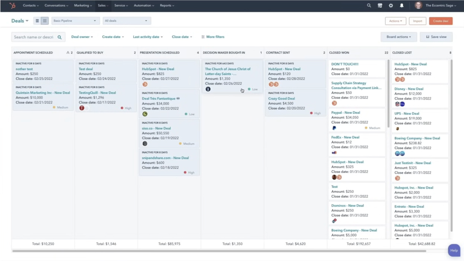Viewport: 464px width, 261px height.
Task: Click the board horizontal scrollbar
Action: pyautogui.click(x=219, y=251)
